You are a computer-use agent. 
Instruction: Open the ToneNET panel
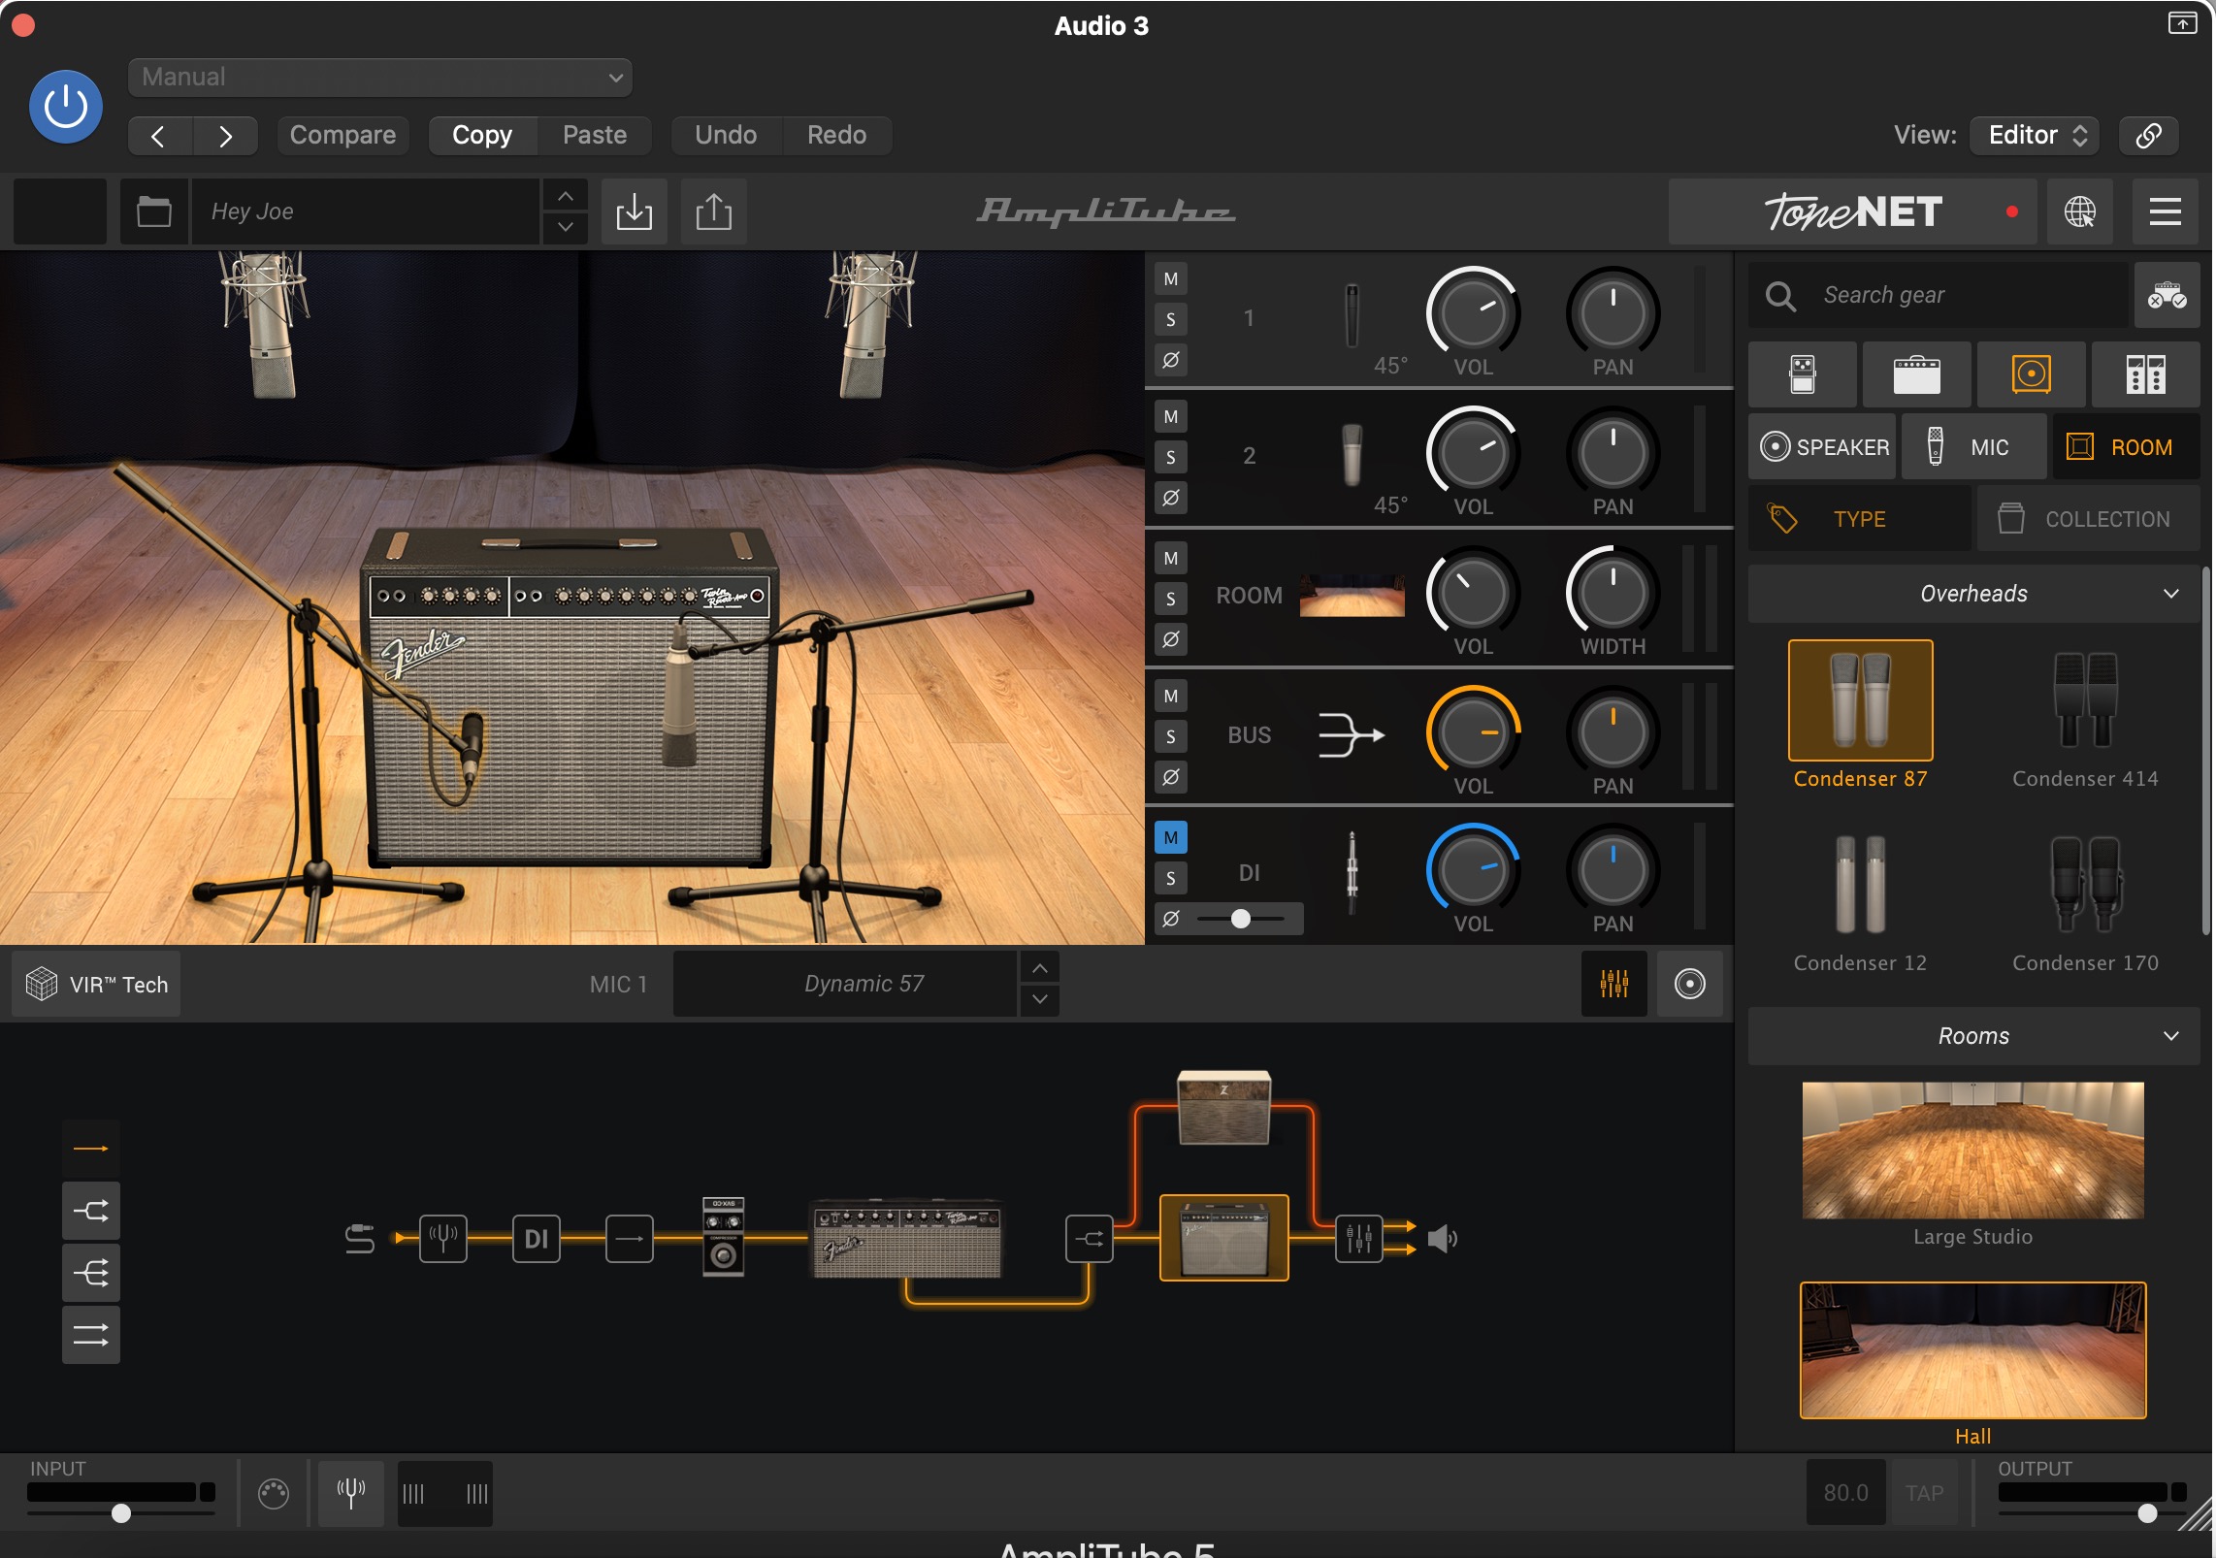coord(1853,211)
